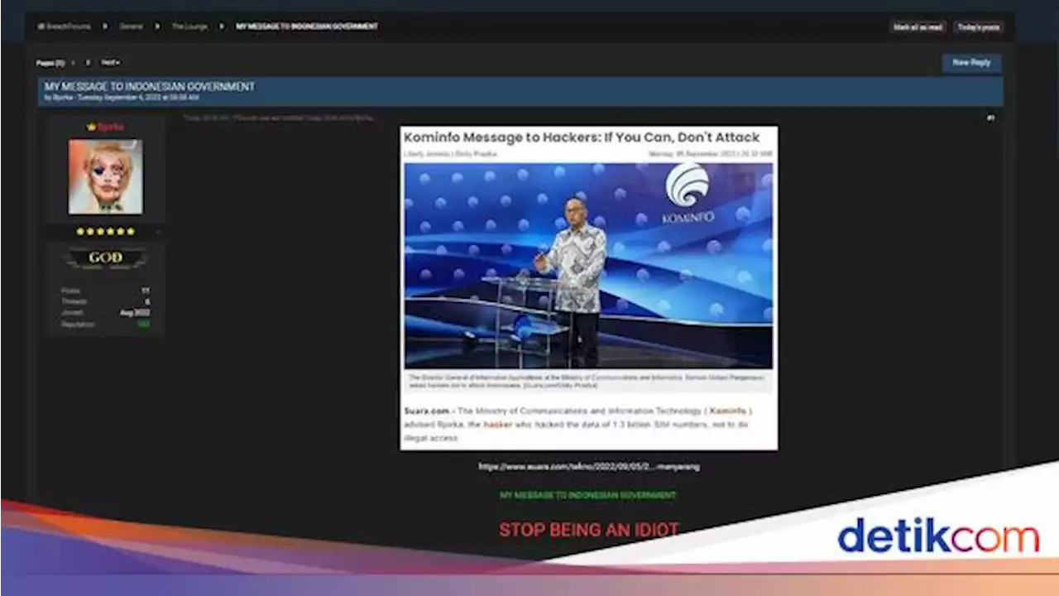
Task: Click the GOD rank badge
Action: (x=105, y=259)
